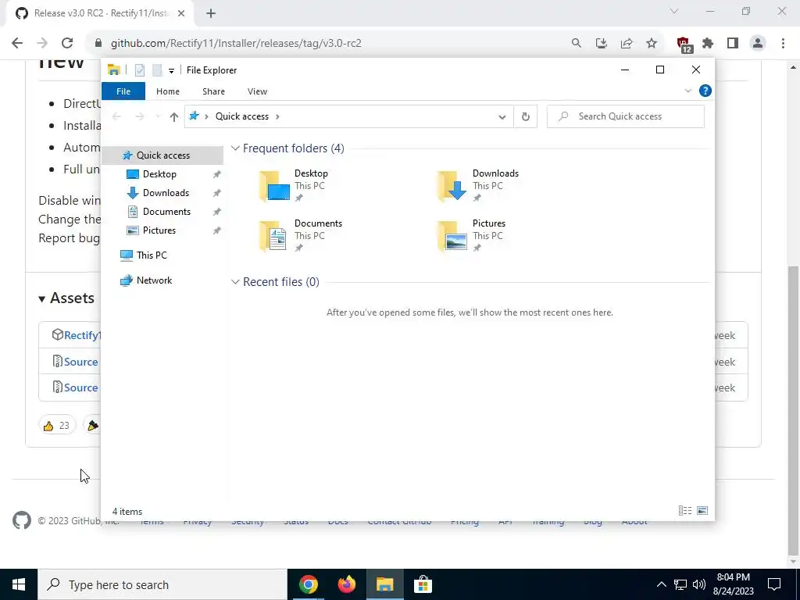Image resolution: width=800 pixels, height=600 pixels.
Task: Click the pin icon beside Desktop in sidebar
Action: 217,174
